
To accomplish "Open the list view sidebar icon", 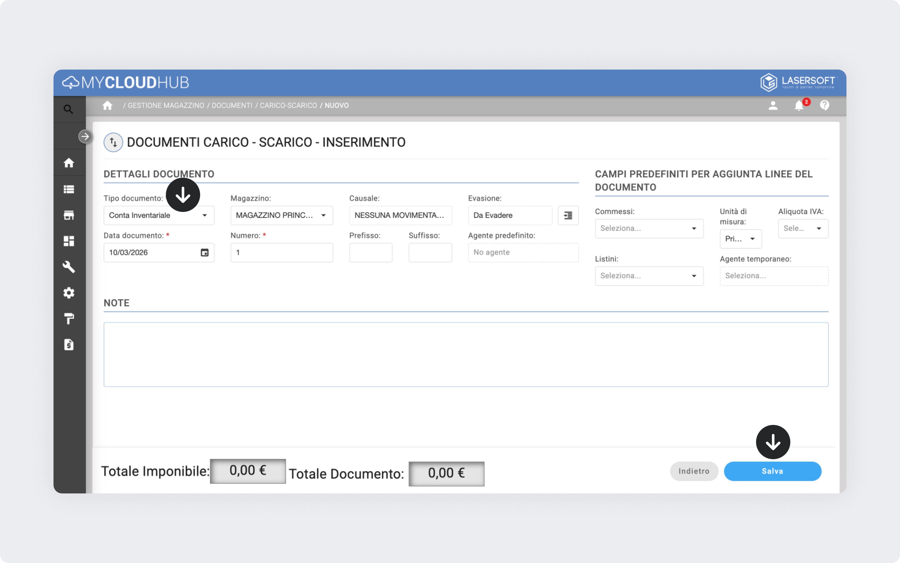I will pyautogui.click(x=69, y=189).
